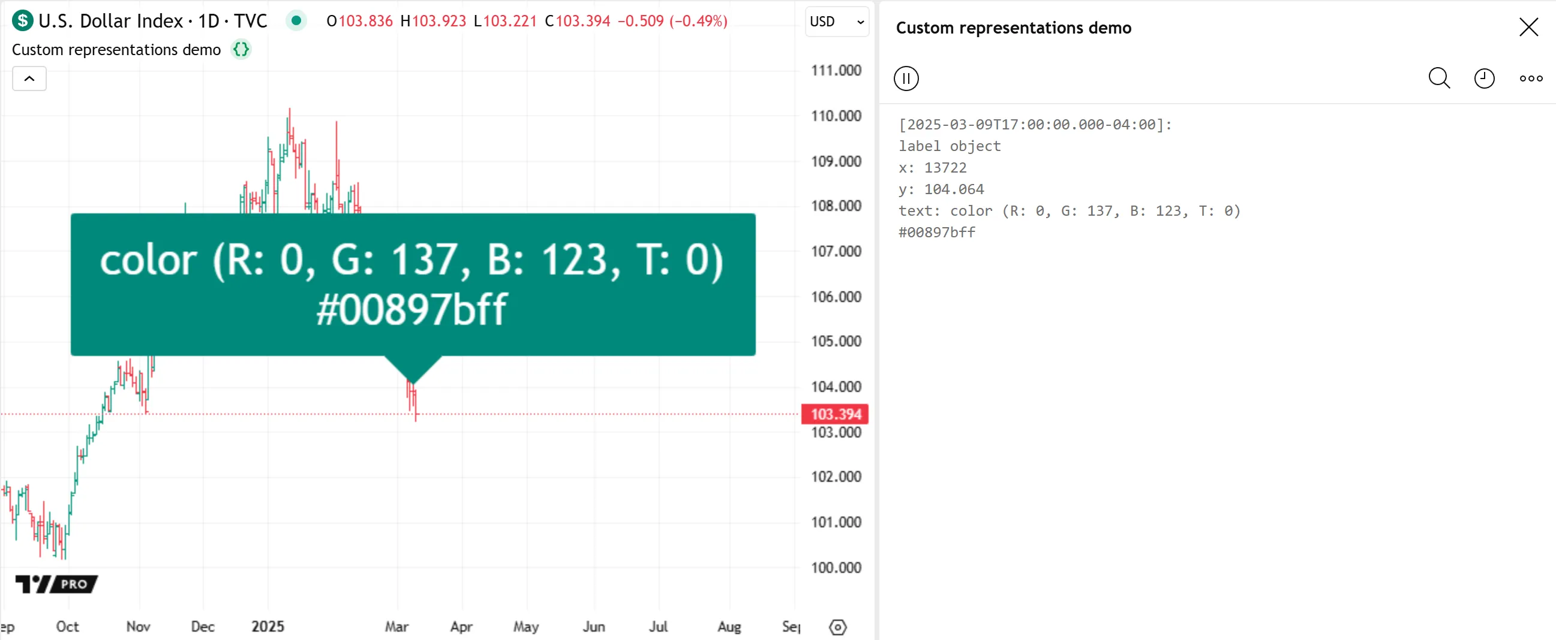Select the #00897bff log line
The image size is (1556, 640).
pos(937,233)
